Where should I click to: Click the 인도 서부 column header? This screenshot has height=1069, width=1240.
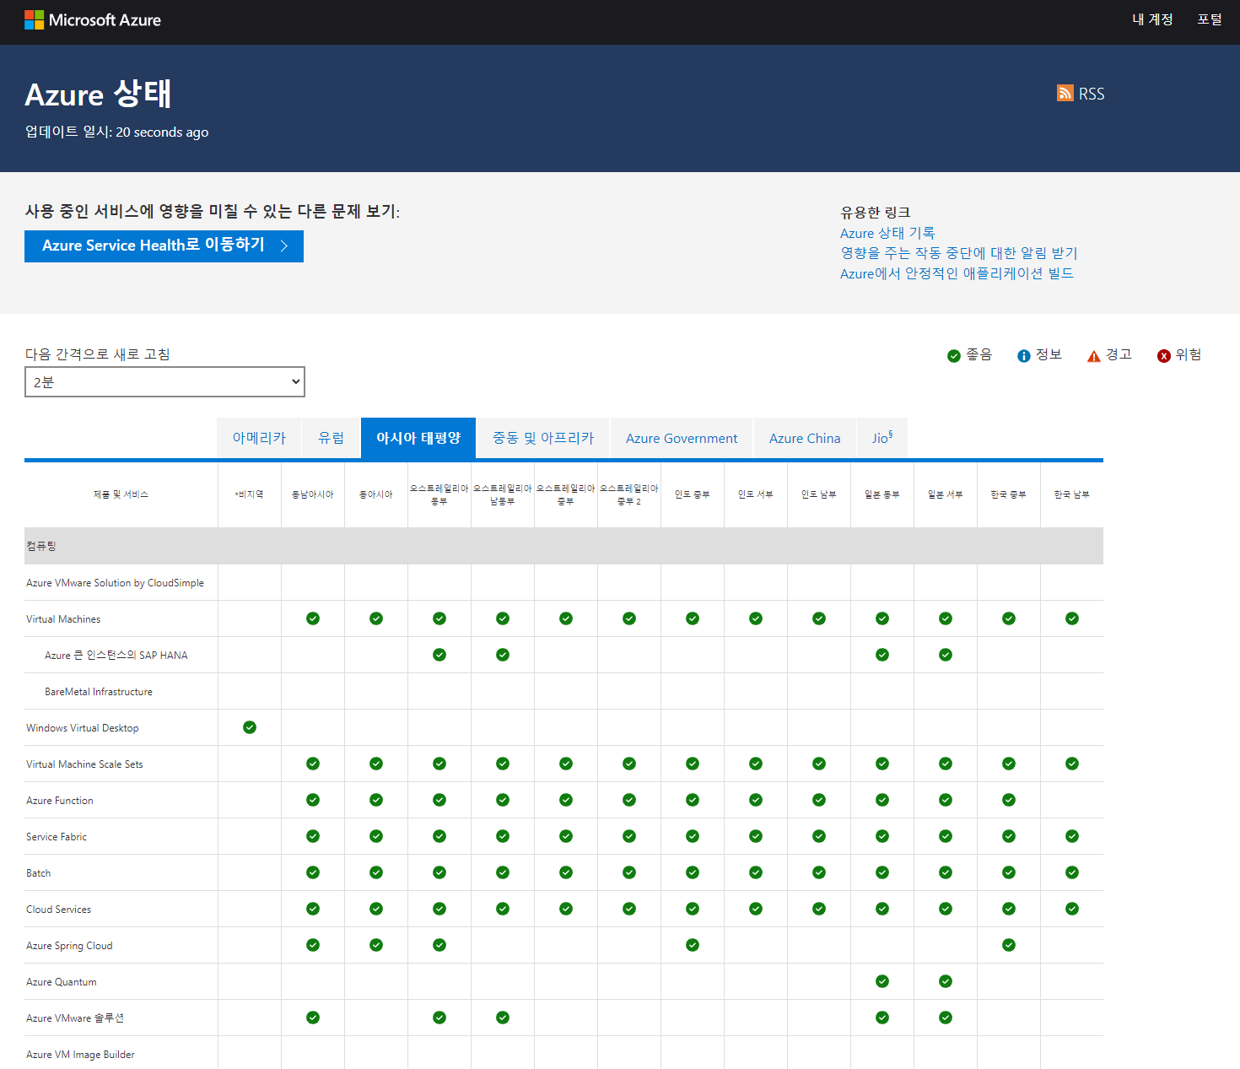tap(755, 494)
